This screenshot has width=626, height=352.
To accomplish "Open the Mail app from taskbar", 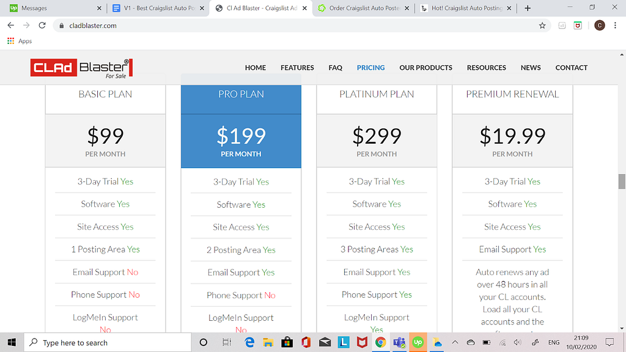I will coord(325,342).
